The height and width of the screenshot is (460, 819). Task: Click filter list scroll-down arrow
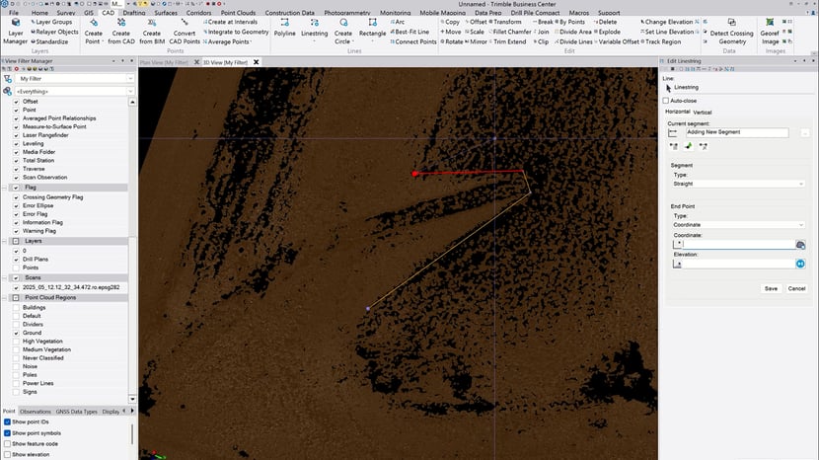[132, 400]
